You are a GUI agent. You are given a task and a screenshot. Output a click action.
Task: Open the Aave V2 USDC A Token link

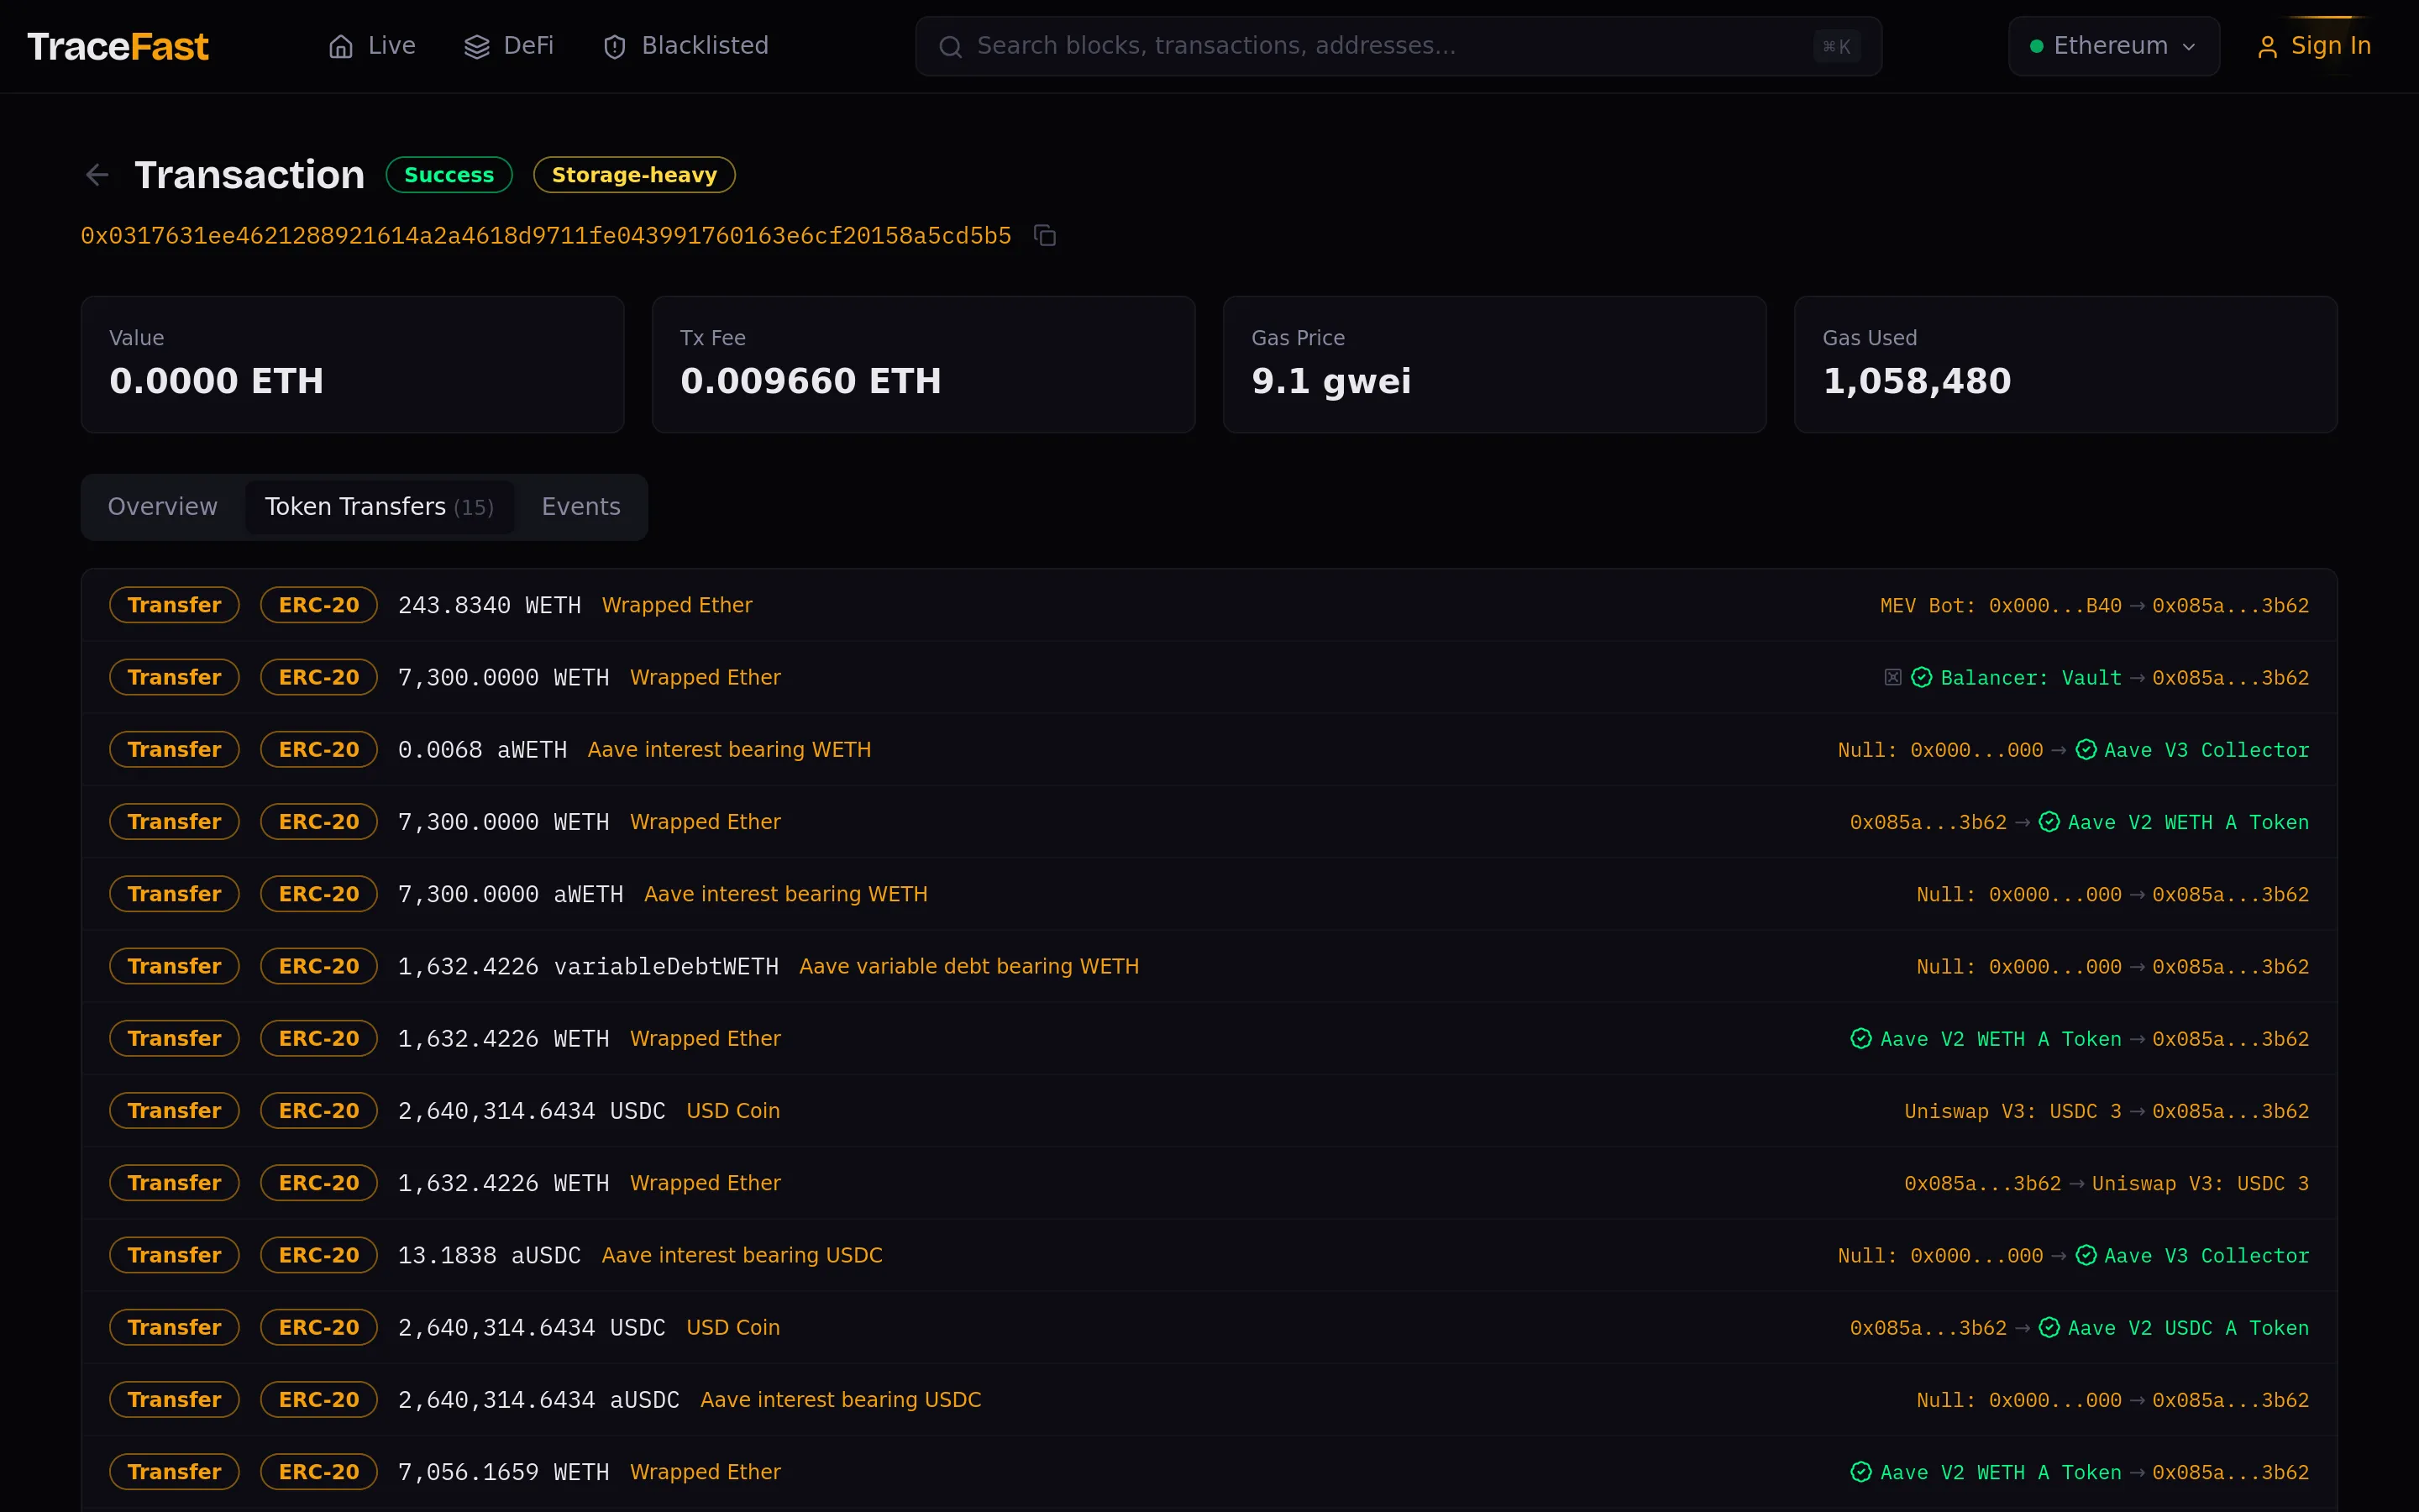(2188, 1328)
